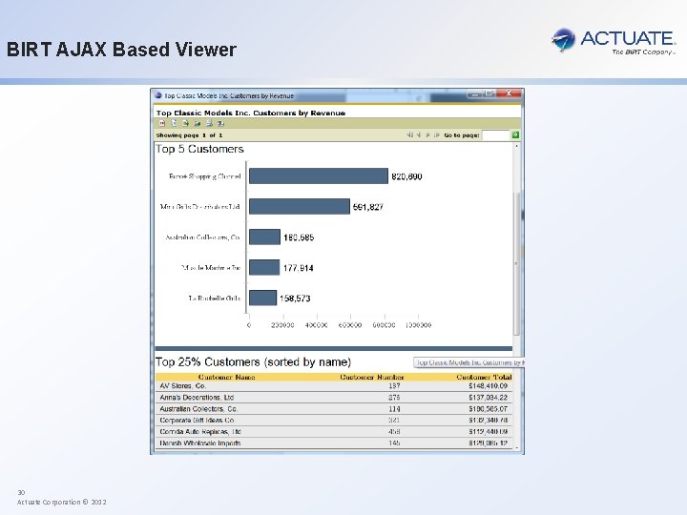Click the bar labeled 177,914
This screenshot has height=515, width=687.
(x=264, y=267)
